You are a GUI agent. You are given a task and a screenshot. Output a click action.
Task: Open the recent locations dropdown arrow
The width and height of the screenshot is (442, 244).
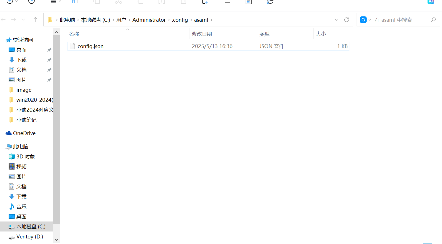(23, 20)
